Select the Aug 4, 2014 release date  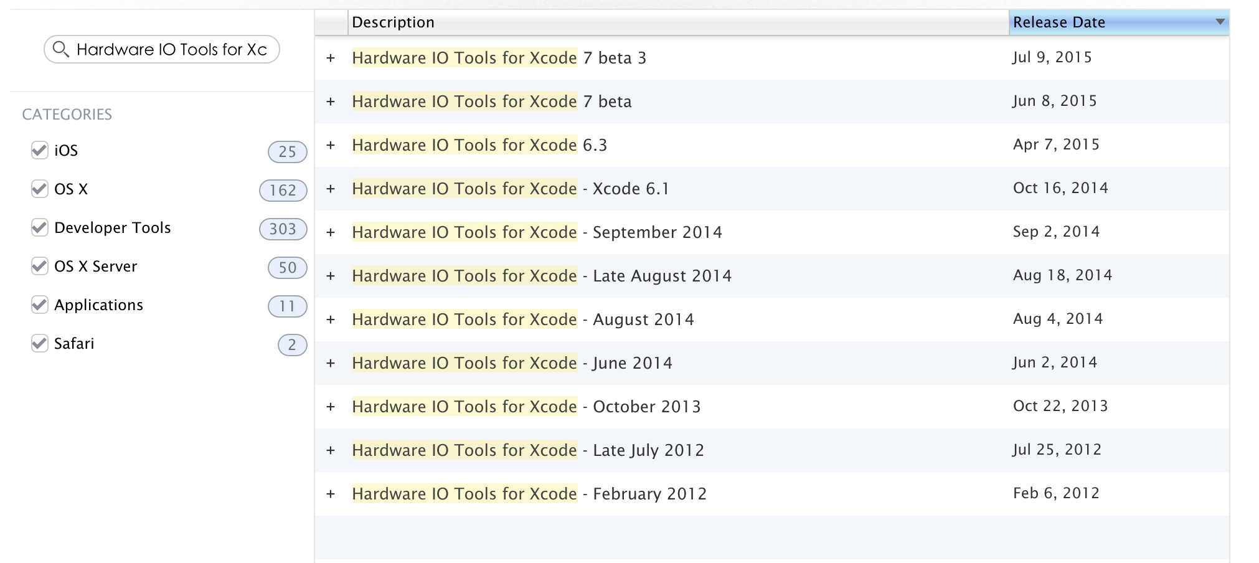point(1058,319)
